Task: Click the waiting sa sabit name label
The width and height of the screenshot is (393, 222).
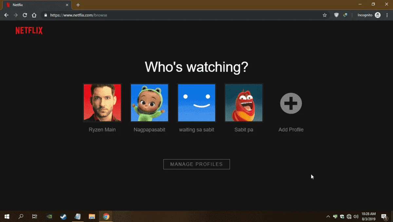Action: [196, 130]
